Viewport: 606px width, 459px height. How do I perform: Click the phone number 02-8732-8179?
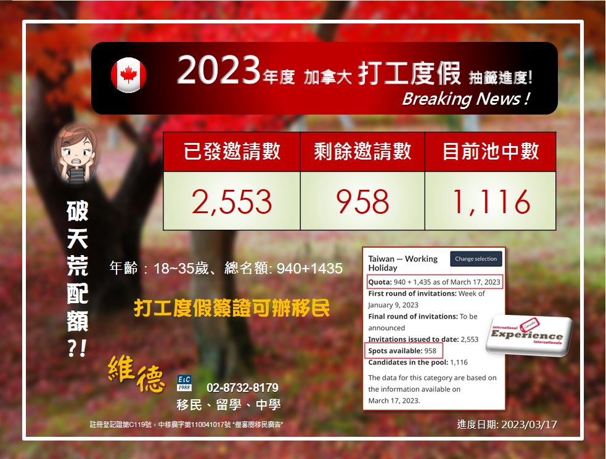pyautogui.click(x=242, y=388)
